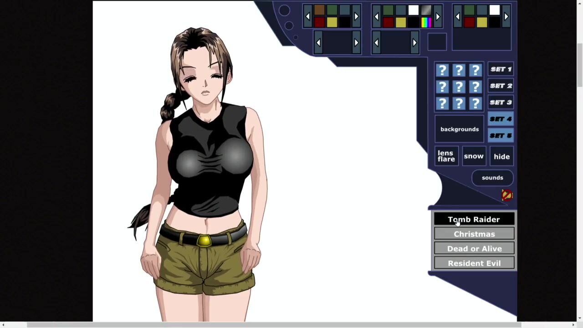Open the backgrounds chooser
Screen dimensions: 583x328
pos(460,129)
